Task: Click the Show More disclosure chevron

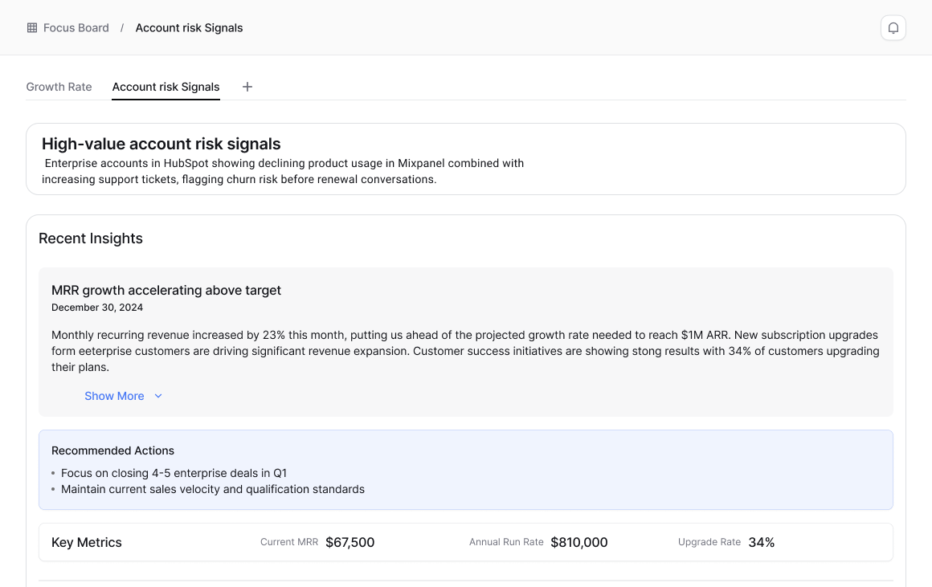Action: [x=157, y=396]
